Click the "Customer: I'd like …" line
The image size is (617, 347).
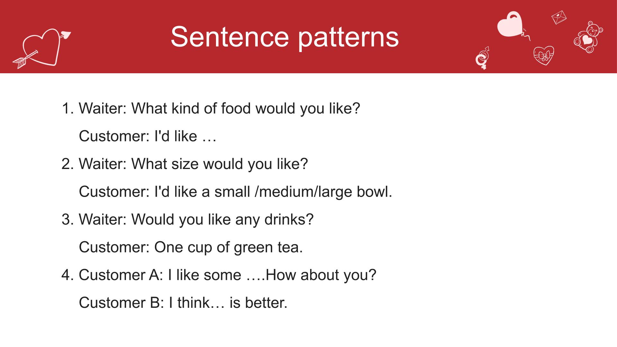(x=148, y=136)
